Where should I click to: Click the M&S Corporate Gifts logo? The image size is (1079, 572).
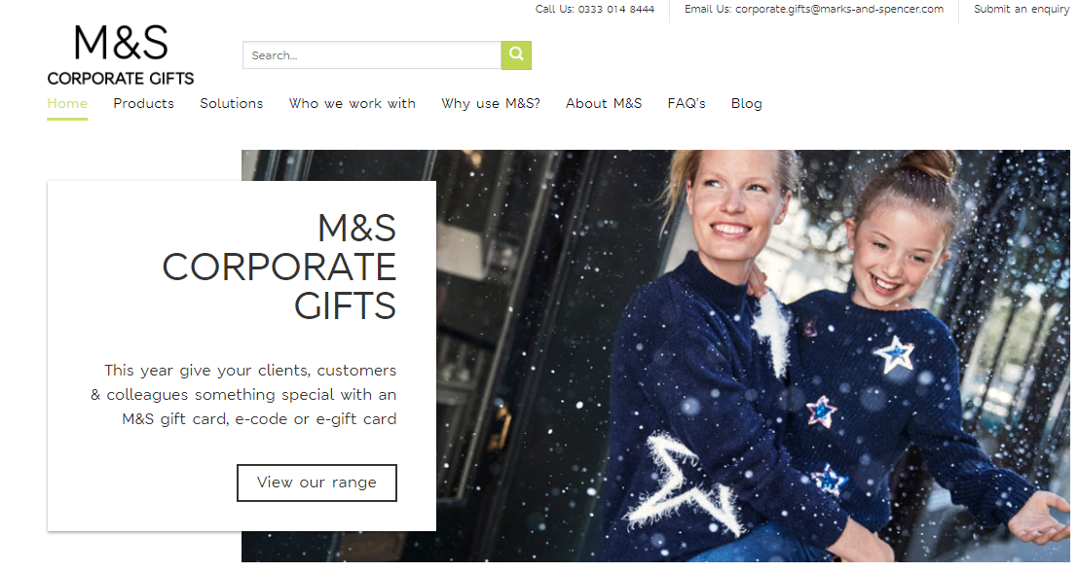[x=121, y=55]
